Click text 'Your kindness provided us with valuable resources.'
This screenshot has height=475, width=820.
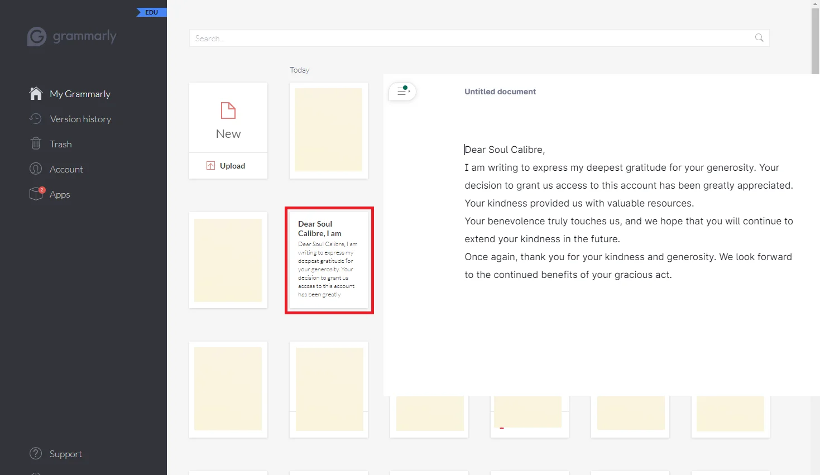coord(579,203)
